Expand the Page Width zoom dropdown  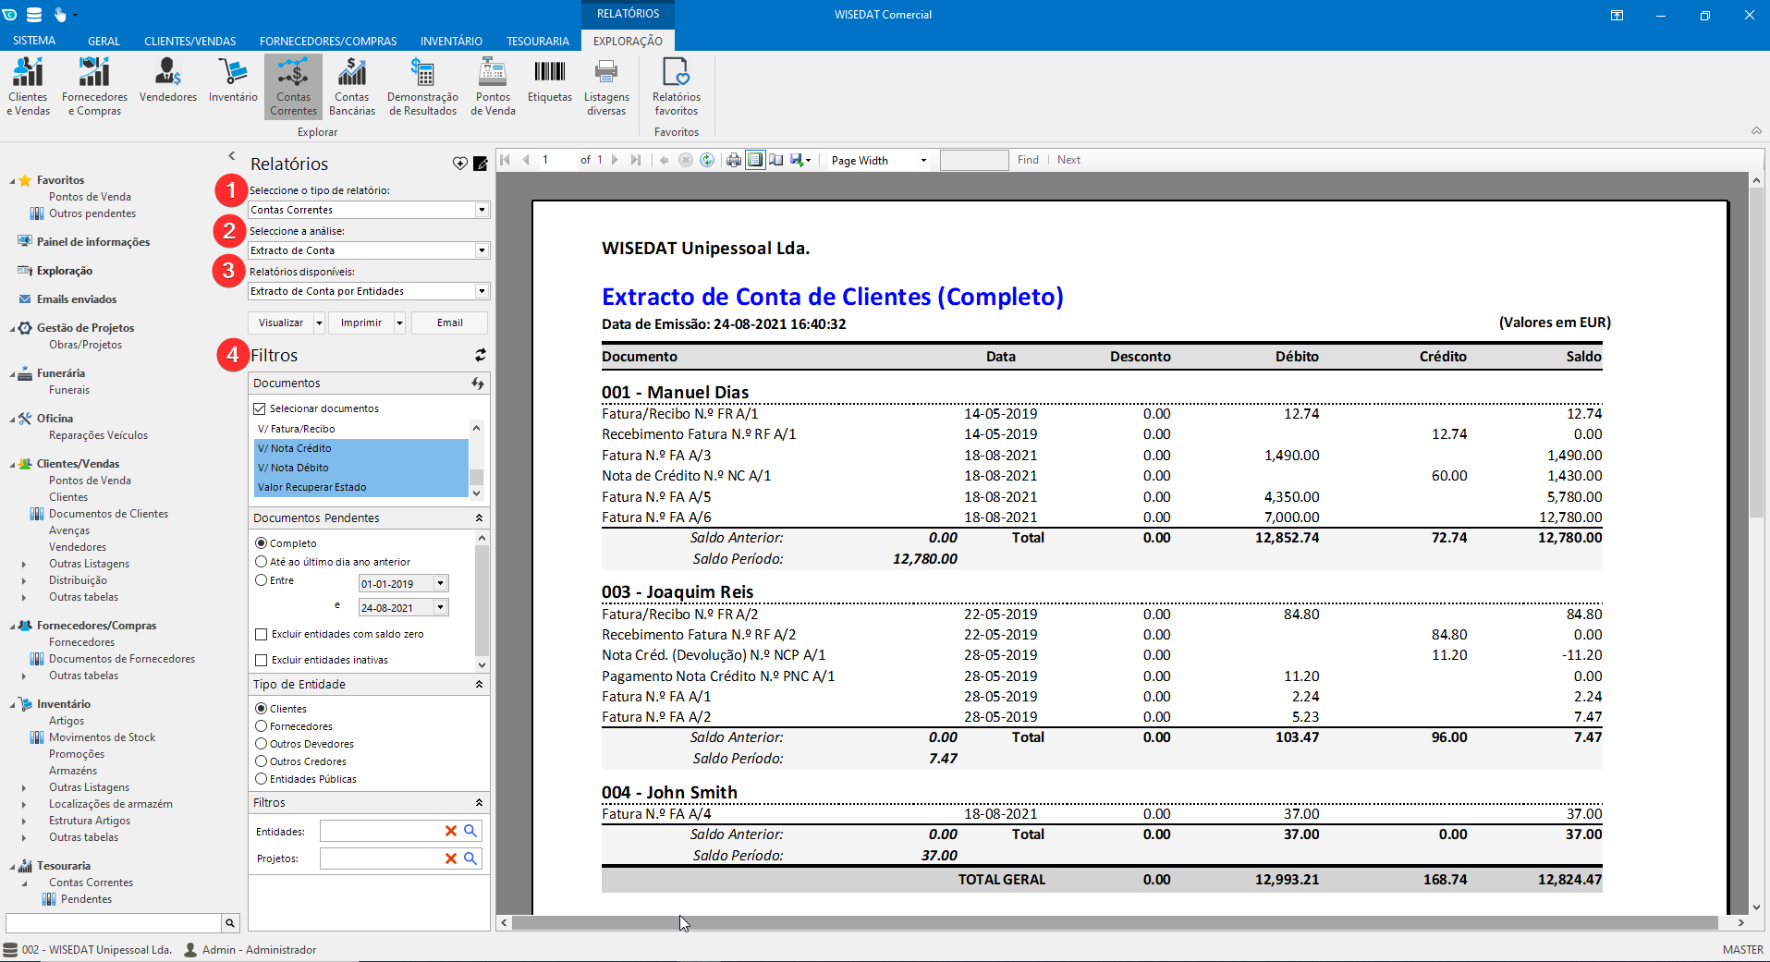922,161
